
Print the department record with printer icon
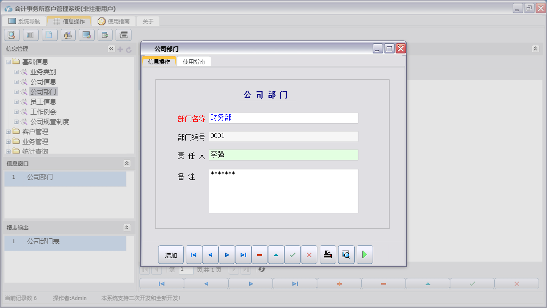(x=328, y=255)
